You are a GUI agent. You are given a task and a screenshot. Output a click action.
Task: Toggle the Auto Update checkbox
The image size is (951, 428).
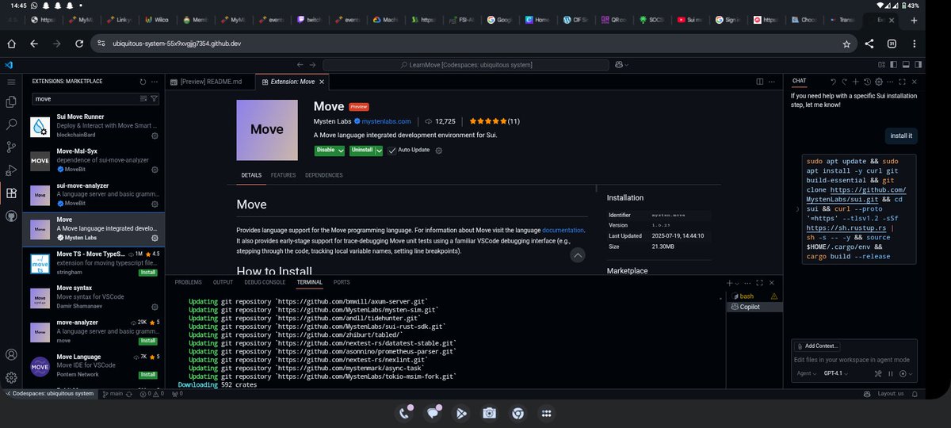coord(391,150)
